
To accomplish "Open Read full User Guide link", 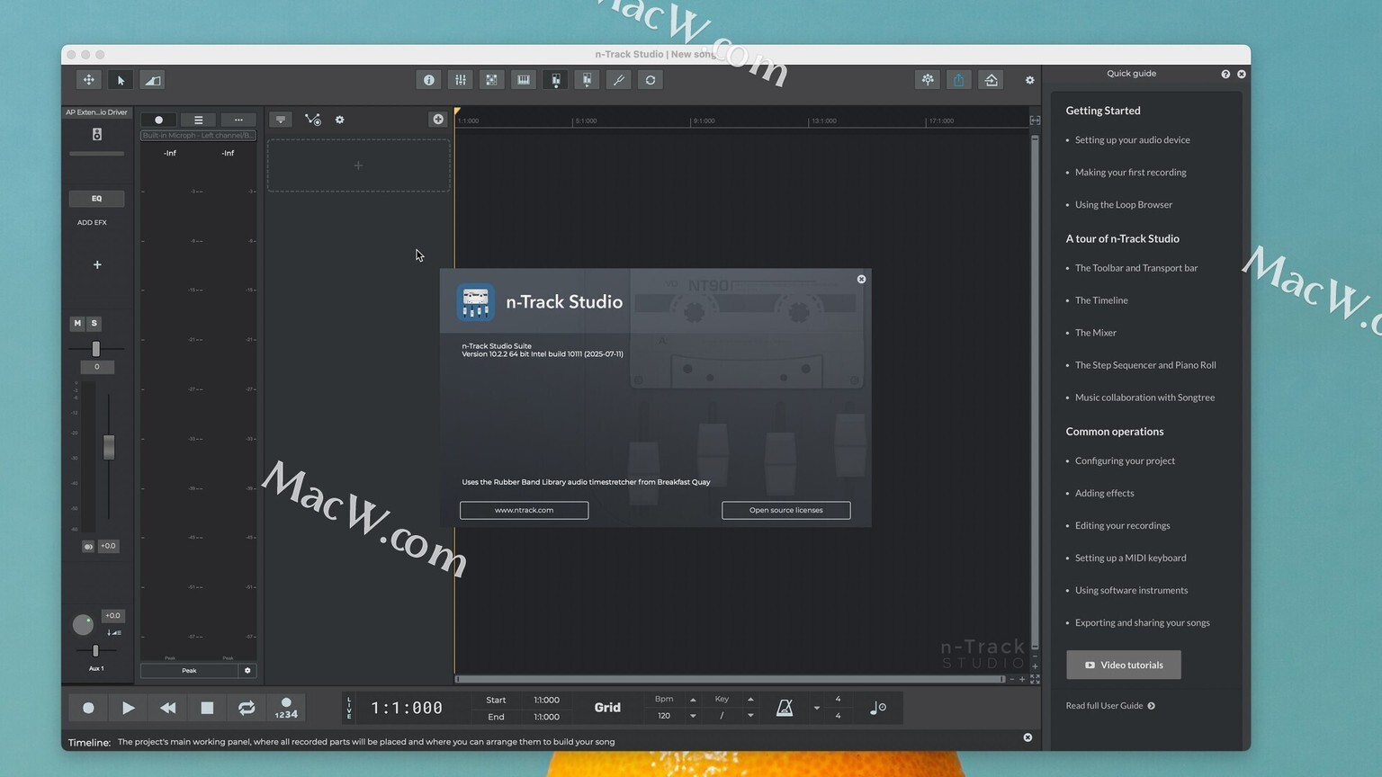I will [1110, 706].
